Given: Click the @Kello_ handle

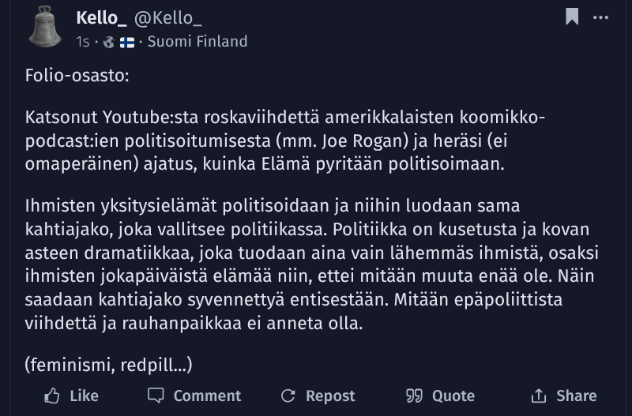Looking at the screenshot, I should 168,18.
